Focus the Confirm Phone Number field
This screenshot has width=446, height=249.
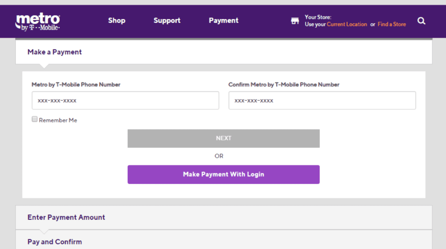[x=322, y=101]
